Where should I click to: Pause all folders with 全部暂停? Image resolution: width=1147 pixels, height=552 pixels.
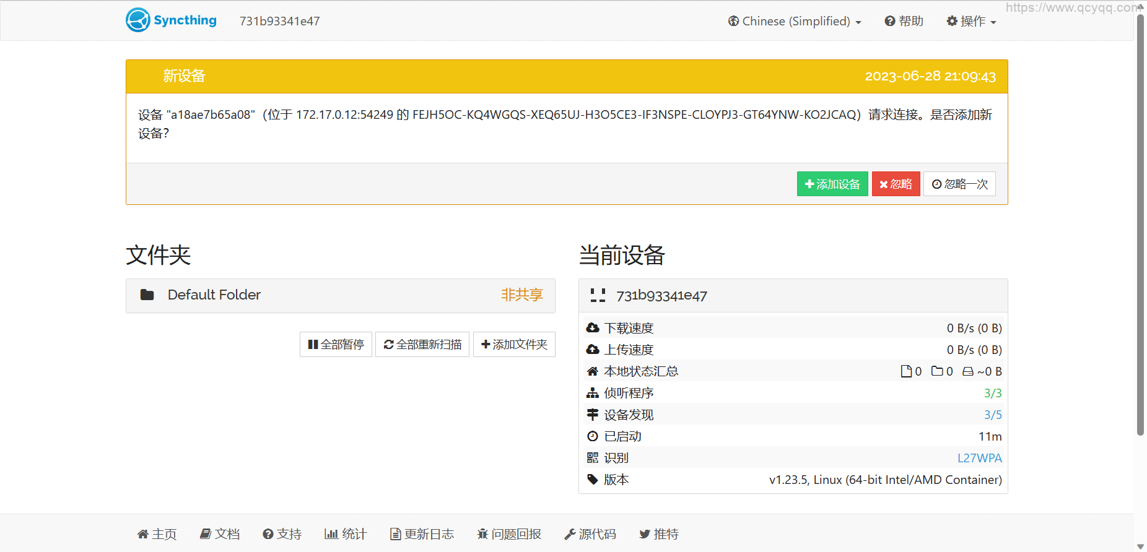click(336, 345)
